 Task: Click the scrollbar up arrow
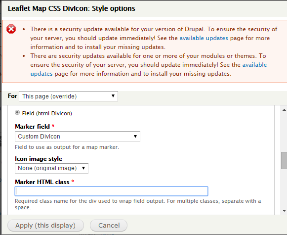[x=284, y=110]
